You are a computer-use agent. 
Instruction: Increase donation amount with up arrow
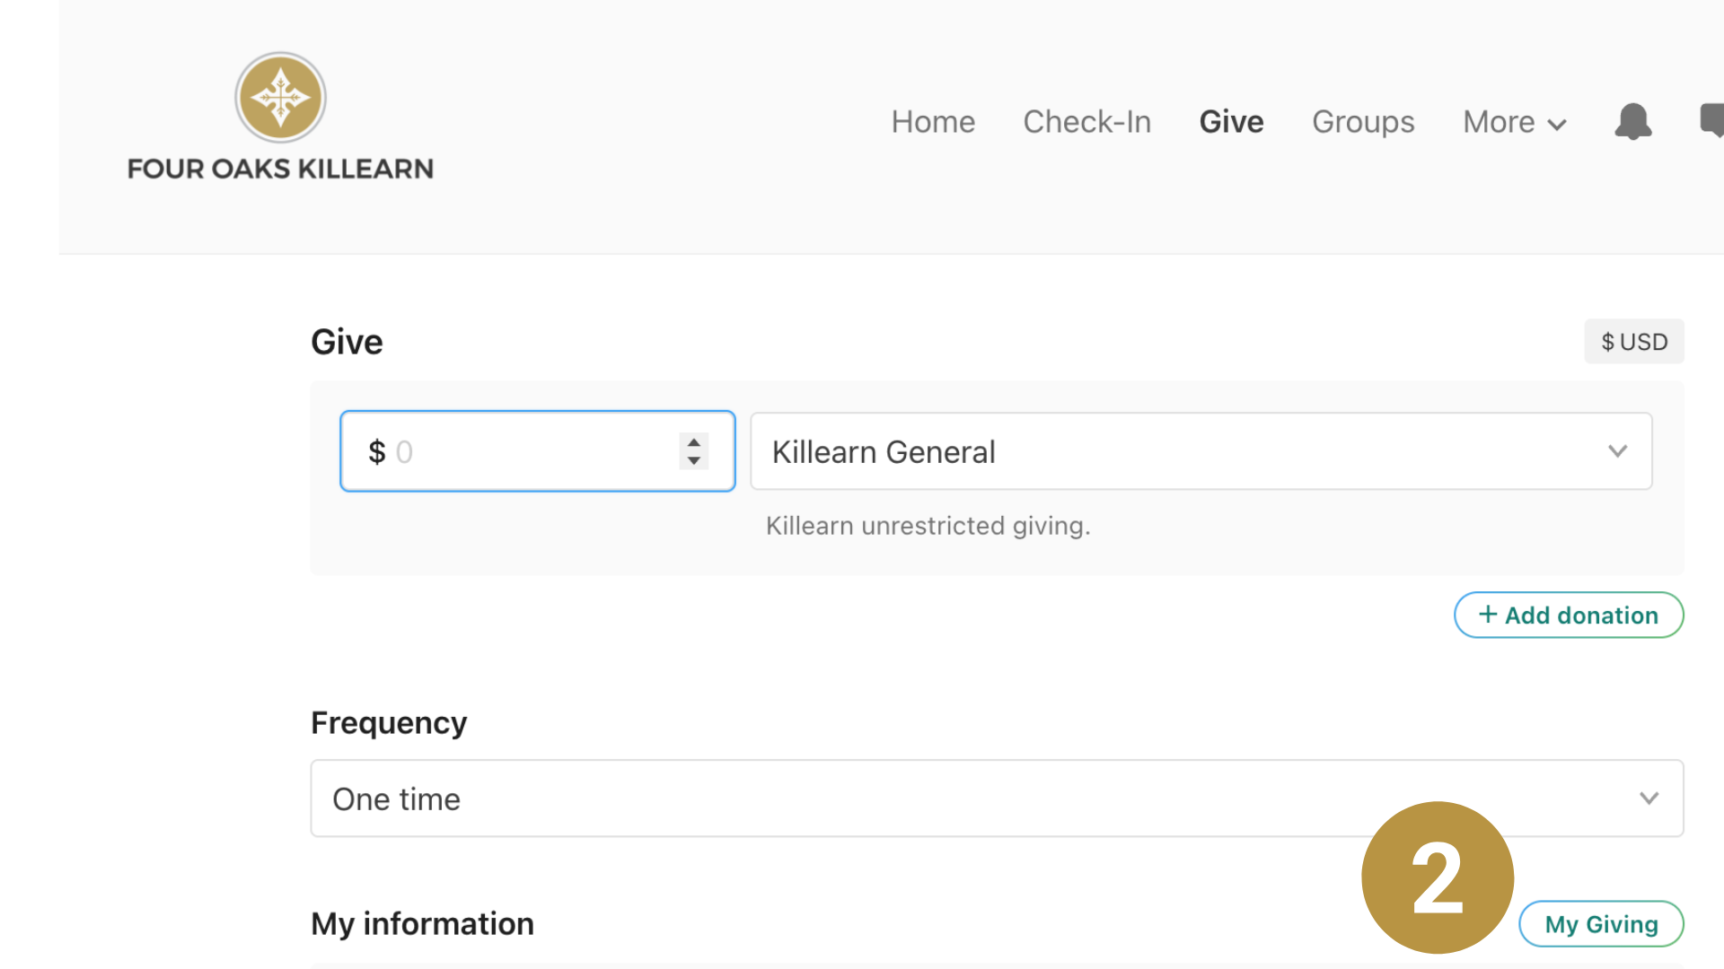point(693,442)
